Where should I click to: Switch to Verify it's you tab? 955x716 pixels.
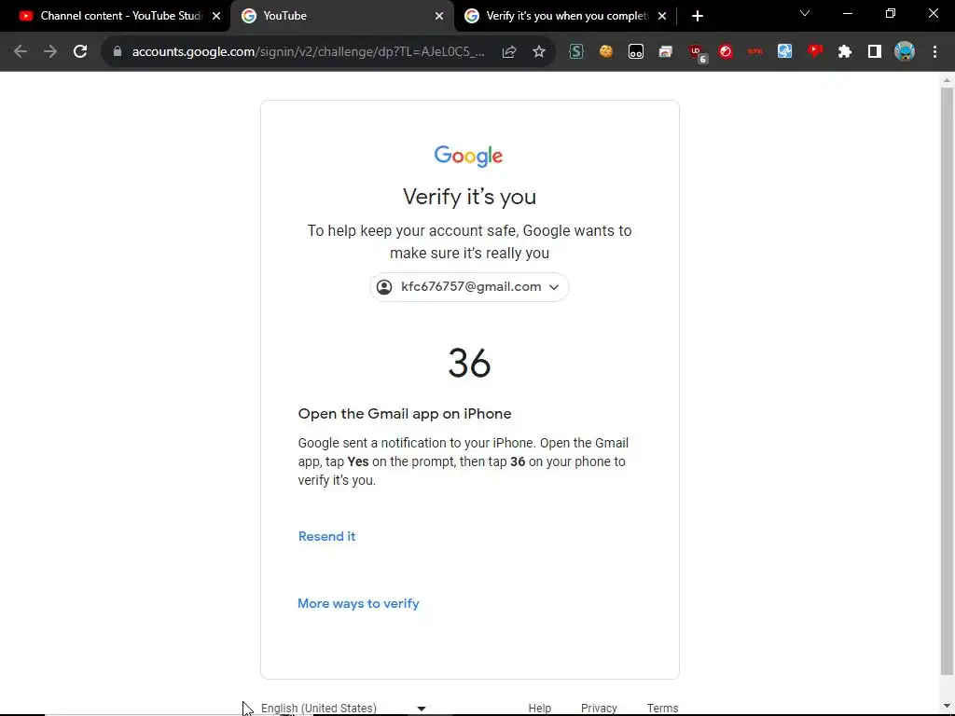(x=566, y=17)
